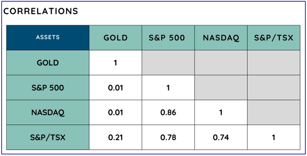Click the GOLD column header
This screenshot has height=156, width=307.
[115, 38]
